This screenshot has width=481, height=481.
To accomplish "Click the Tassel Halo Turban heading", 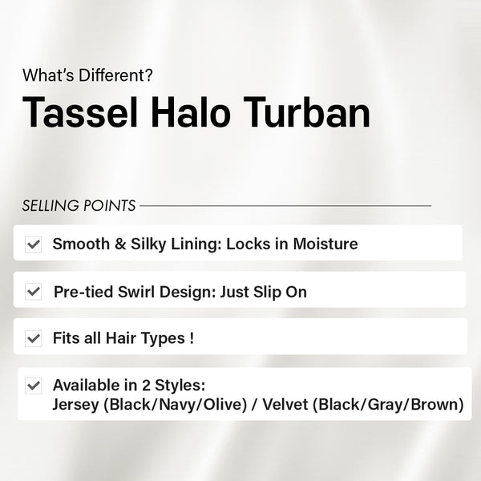I will (x=196, y=112).
